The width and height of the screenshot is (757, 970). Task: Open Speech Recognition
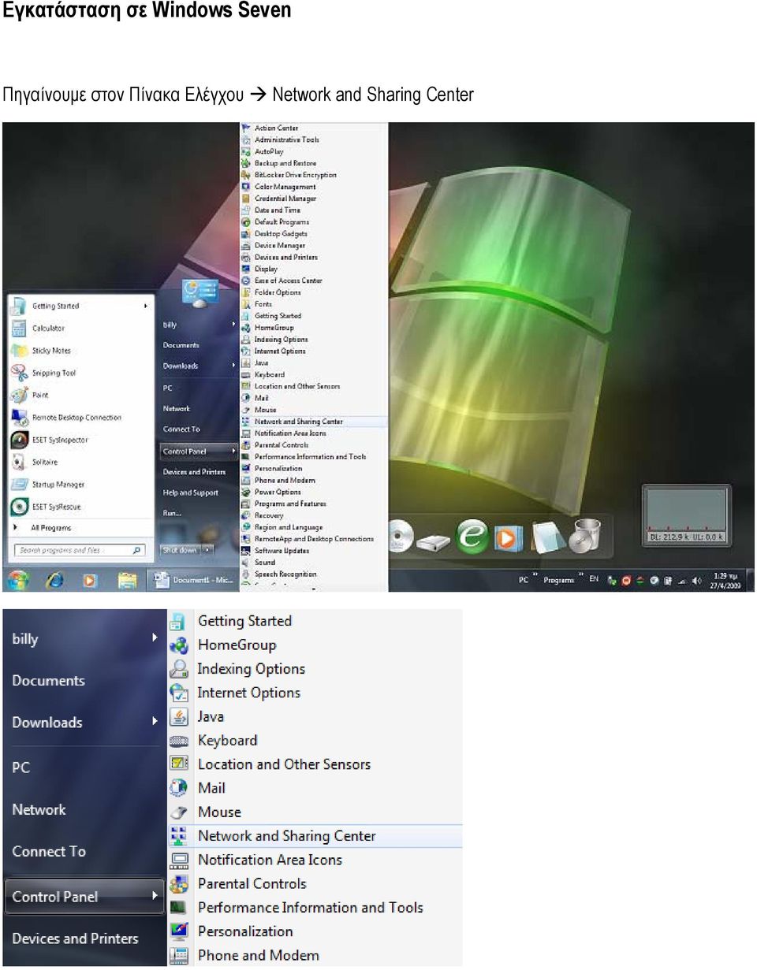(285, 574)
